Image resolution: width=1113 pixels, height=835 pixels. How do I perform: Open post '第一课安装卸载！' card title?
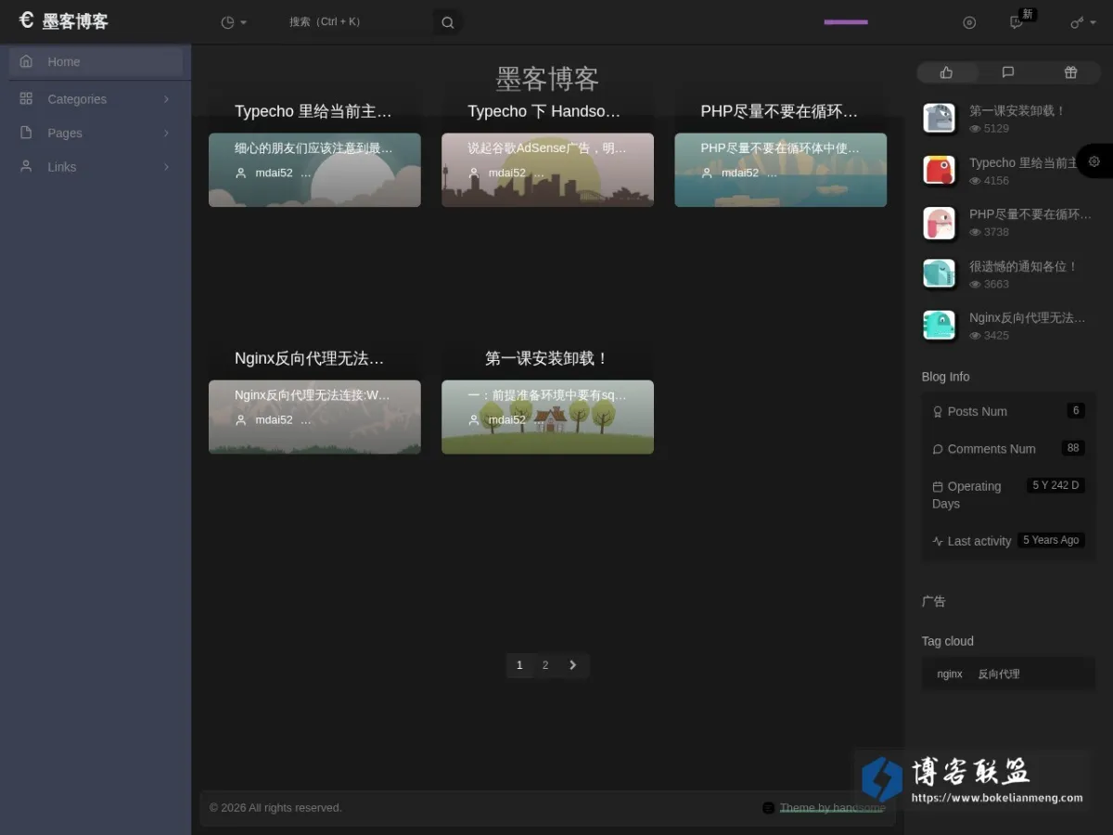[x=547, y=358]
